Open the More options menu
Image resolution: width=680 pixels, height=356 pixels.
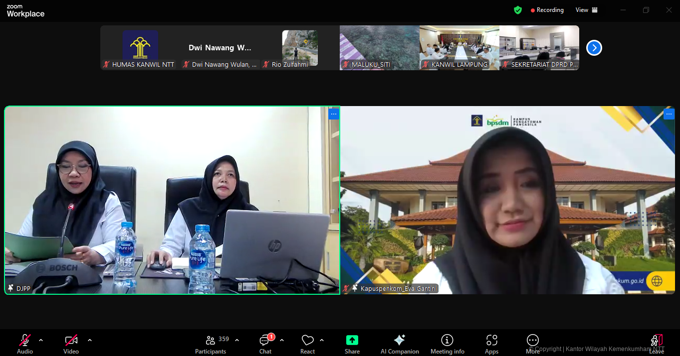coord(533,344)
